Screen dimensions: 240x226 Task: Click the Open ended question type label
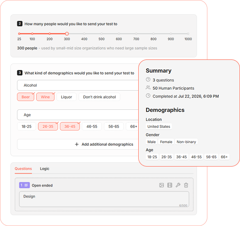42,185
